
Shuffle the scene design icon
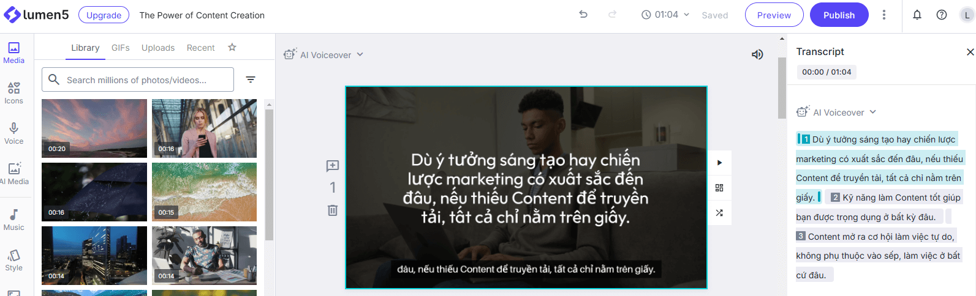point(719,213)
